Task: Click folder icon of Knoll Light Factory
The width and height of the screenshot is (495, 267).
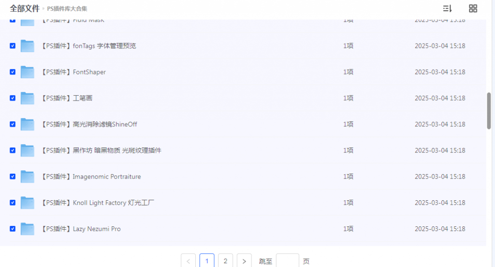Action: [28, 203]
